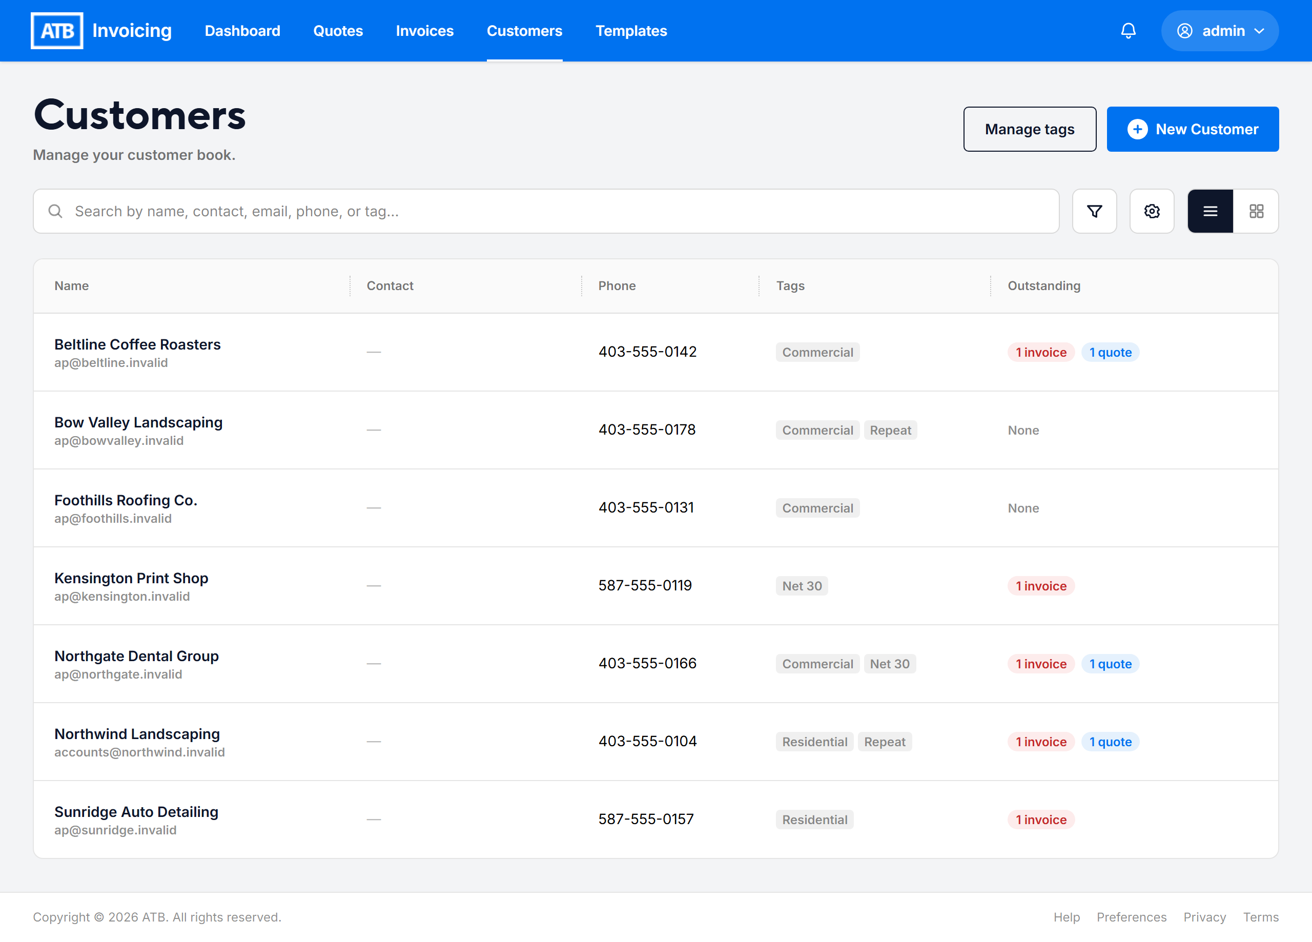Screen dimensions: 1312x942
Task: Click the ATB logo icon
Action: [57, 31]
